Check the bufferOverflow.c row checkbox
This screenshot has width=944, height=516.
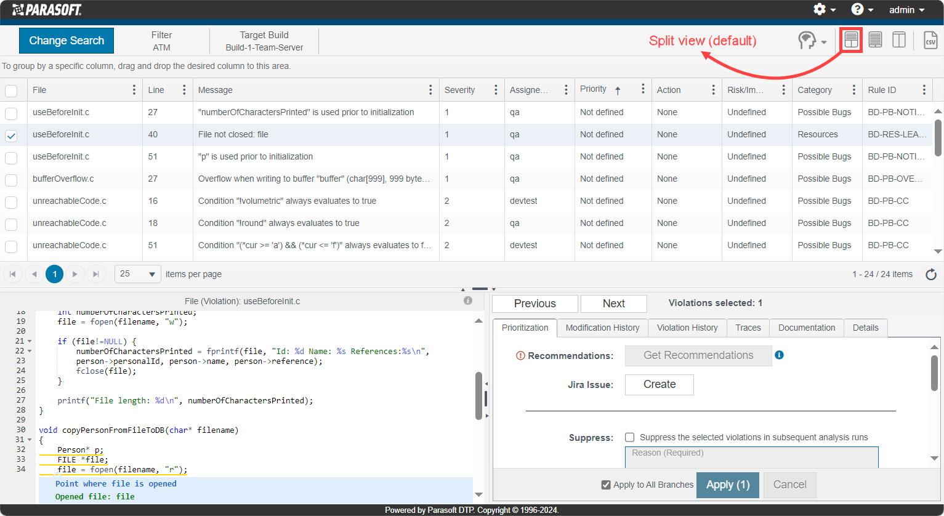(11, 180)
